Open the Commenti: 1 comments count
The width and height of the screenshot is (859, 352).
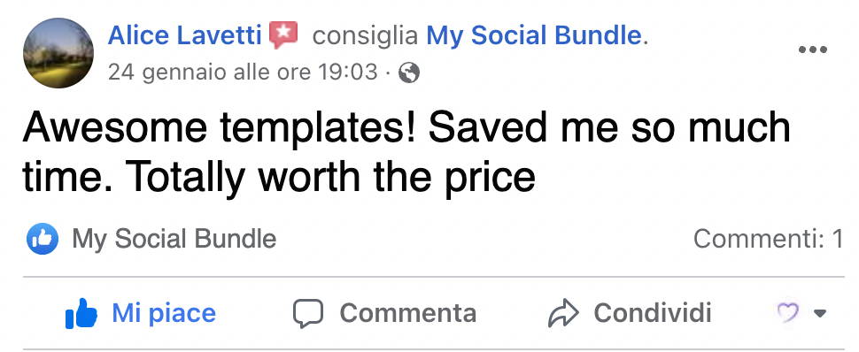click(768, 239)
